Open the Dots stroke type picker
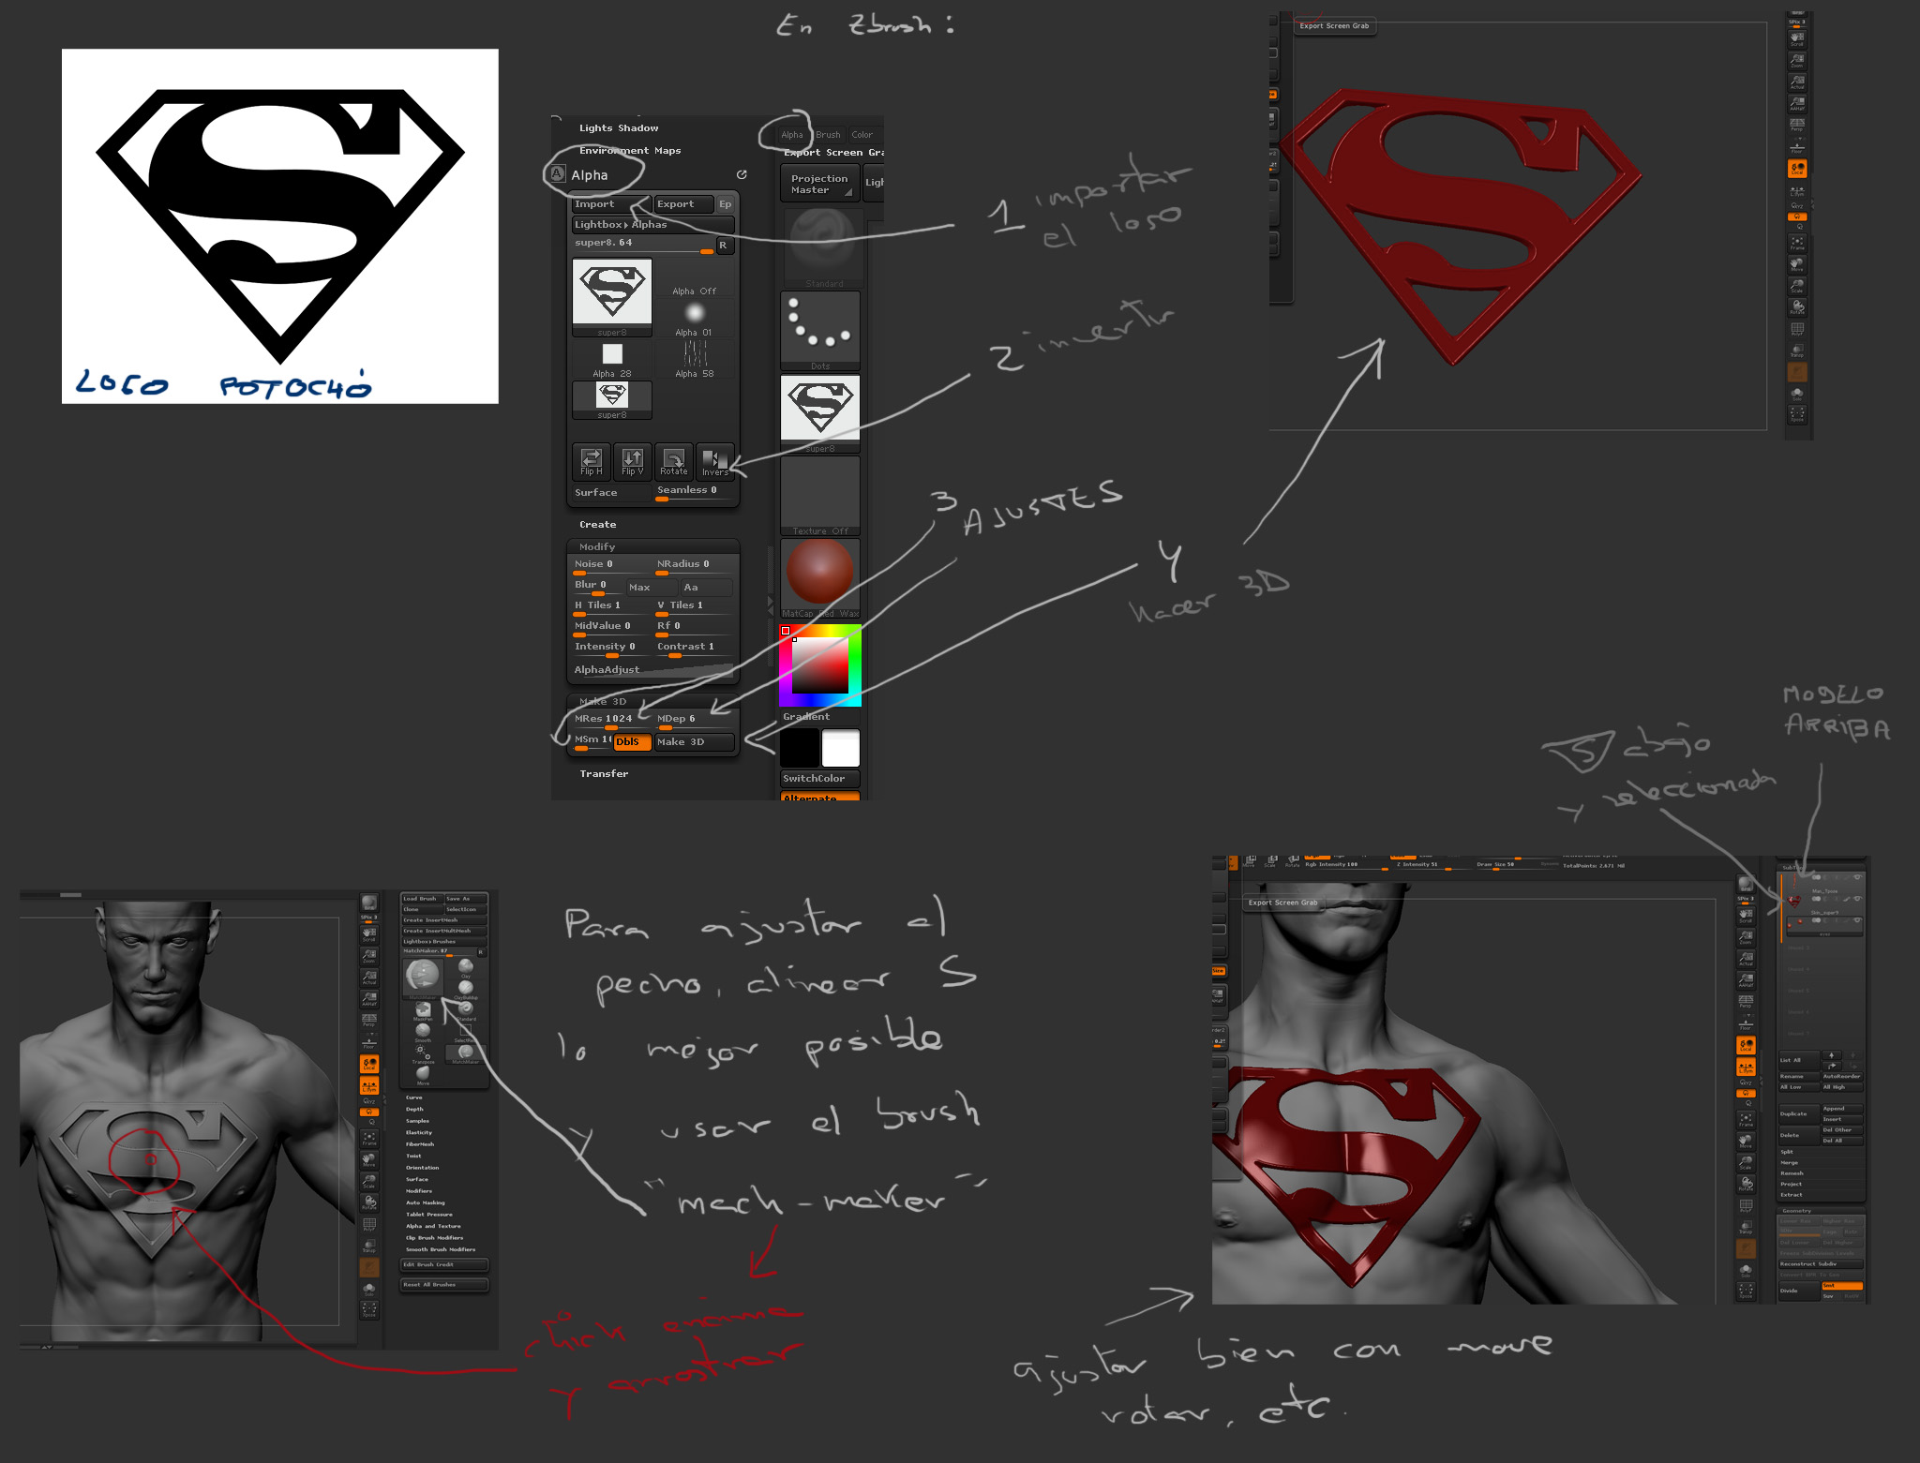This screenshot has height=1463, width=1920. click(x=820, y=329)
